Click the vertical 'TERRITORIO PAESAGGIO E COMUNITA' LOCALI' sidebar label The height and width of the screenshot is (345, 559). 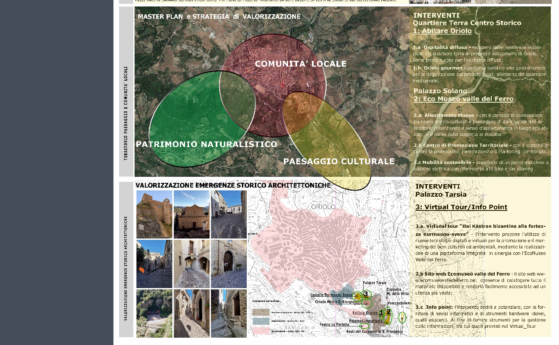(126, 113)
